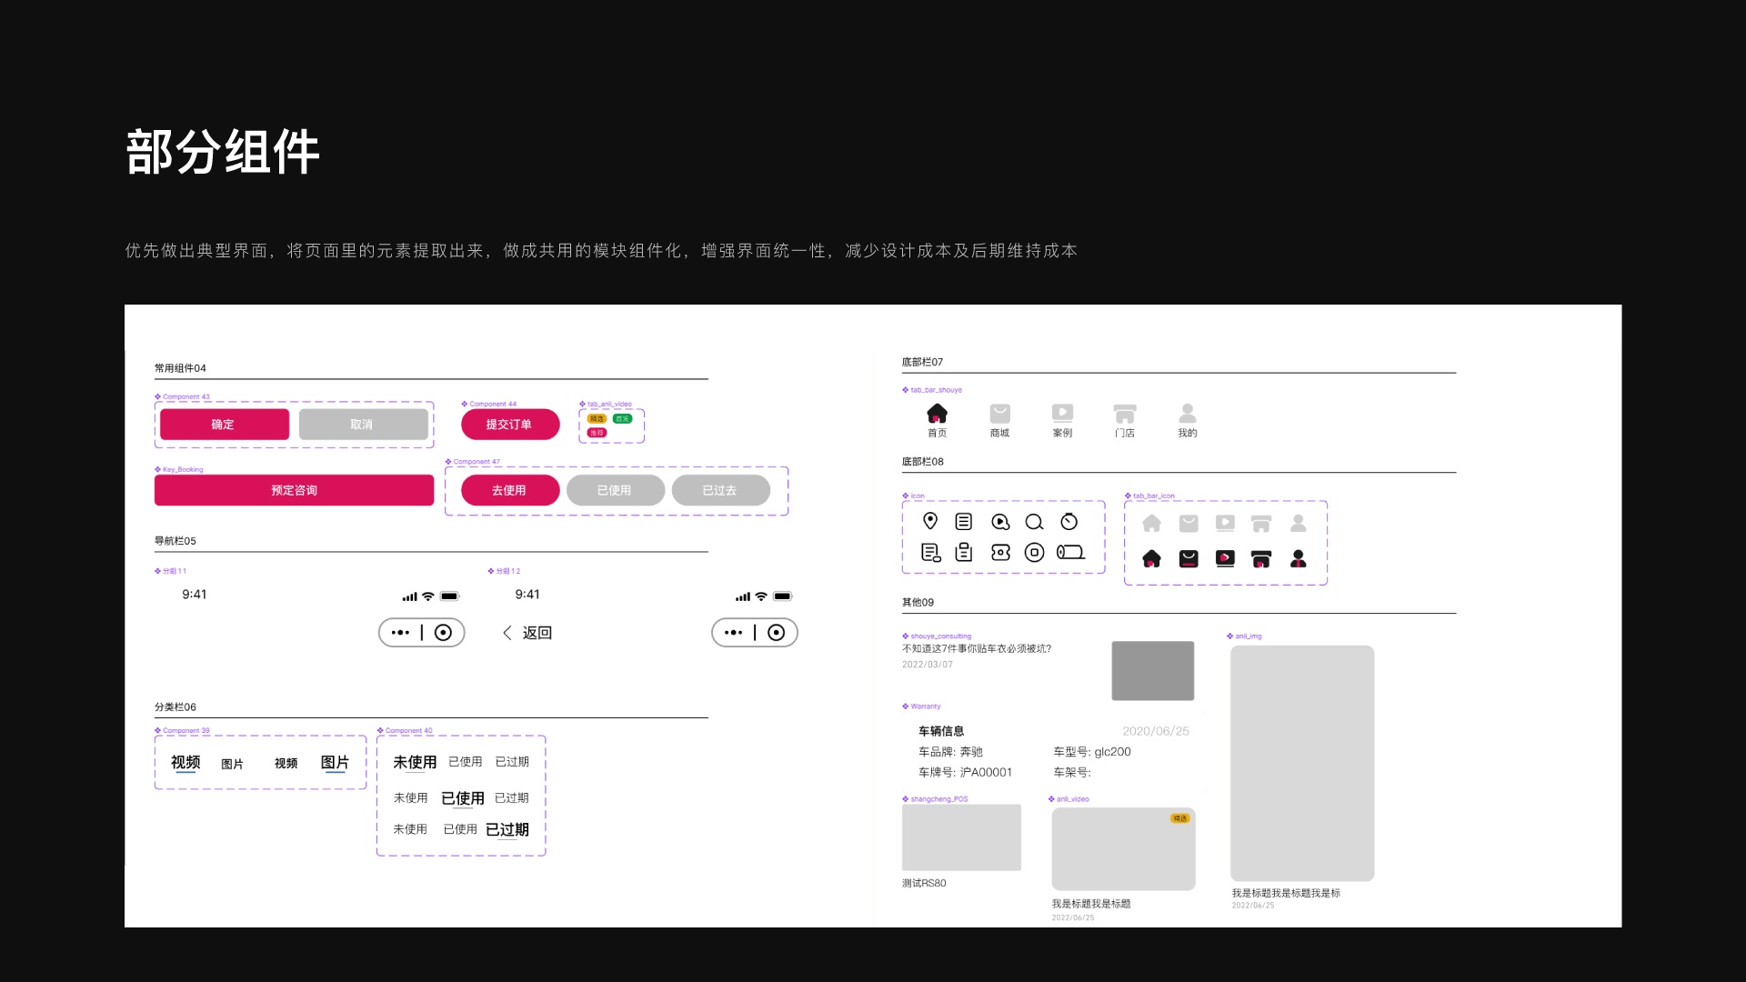The height and width of the screenshot is (982, 1746).
Task: Tap the 我的 profile tab icon
Action: coord(1187,414)
